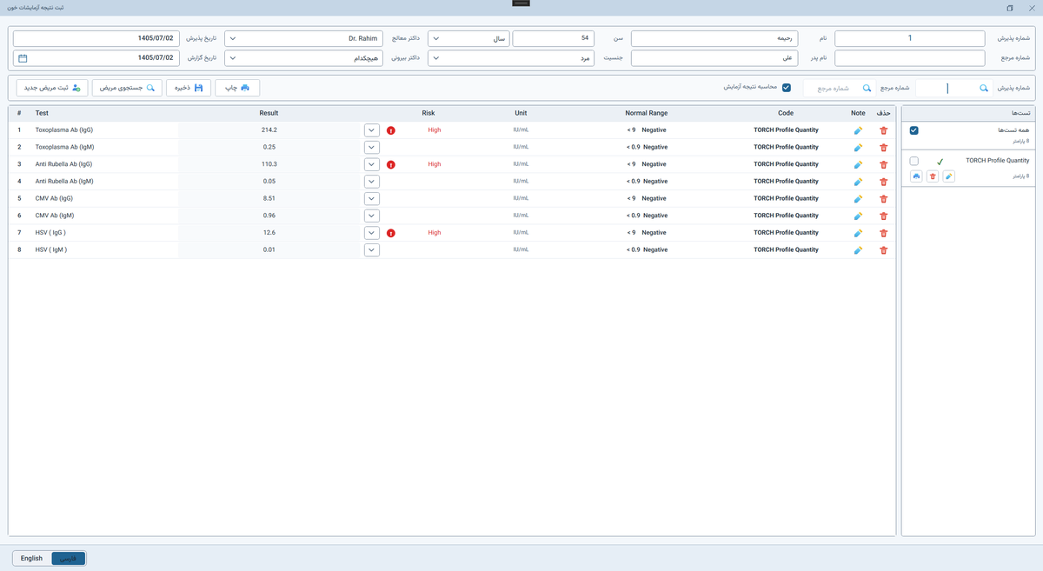Open the Dr. Rahim treating doctor dropdown
This screenshot has width=1043, height=571.
tap(303, 39)
